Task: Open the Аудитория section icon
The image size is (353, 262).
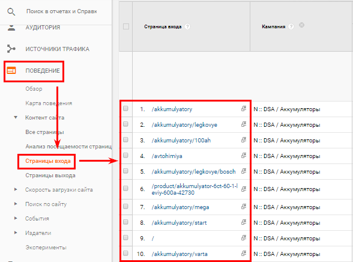Action: [x=11, y=28]
